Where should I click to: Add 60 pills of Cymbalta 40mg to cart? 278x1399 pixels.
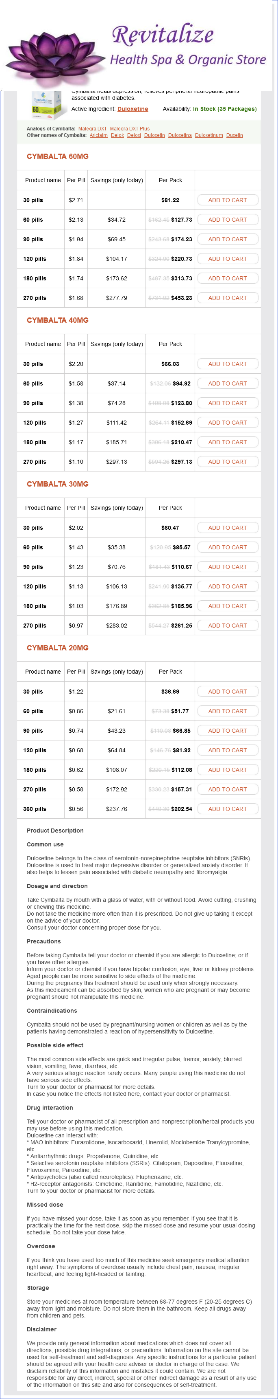tap(227, 383)
